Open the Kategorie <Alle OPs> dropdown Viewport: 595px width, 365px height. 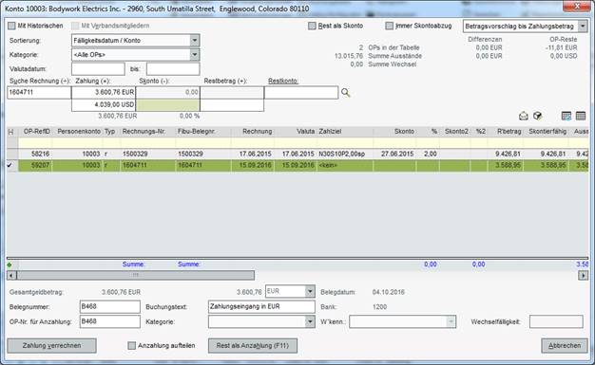click(x=194, y=55)
